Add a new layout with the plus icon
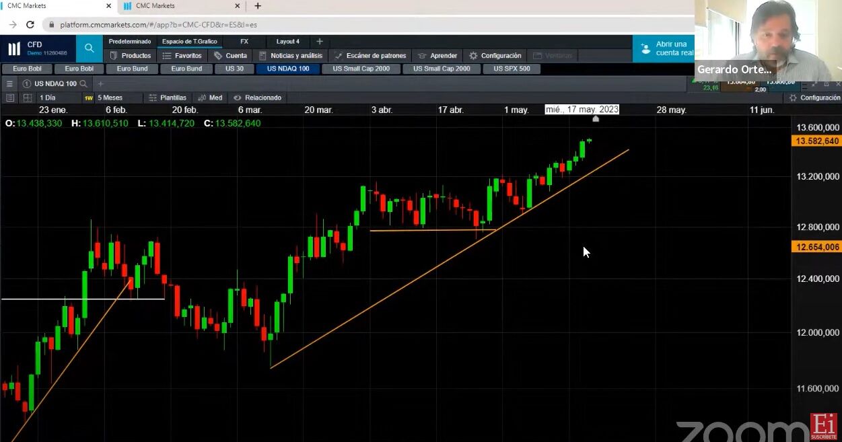The height and width of the screenshot is (442, 842). click(320, 41)
